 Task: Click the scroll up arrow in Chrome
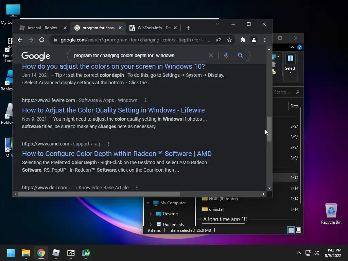tap(269, 49)
